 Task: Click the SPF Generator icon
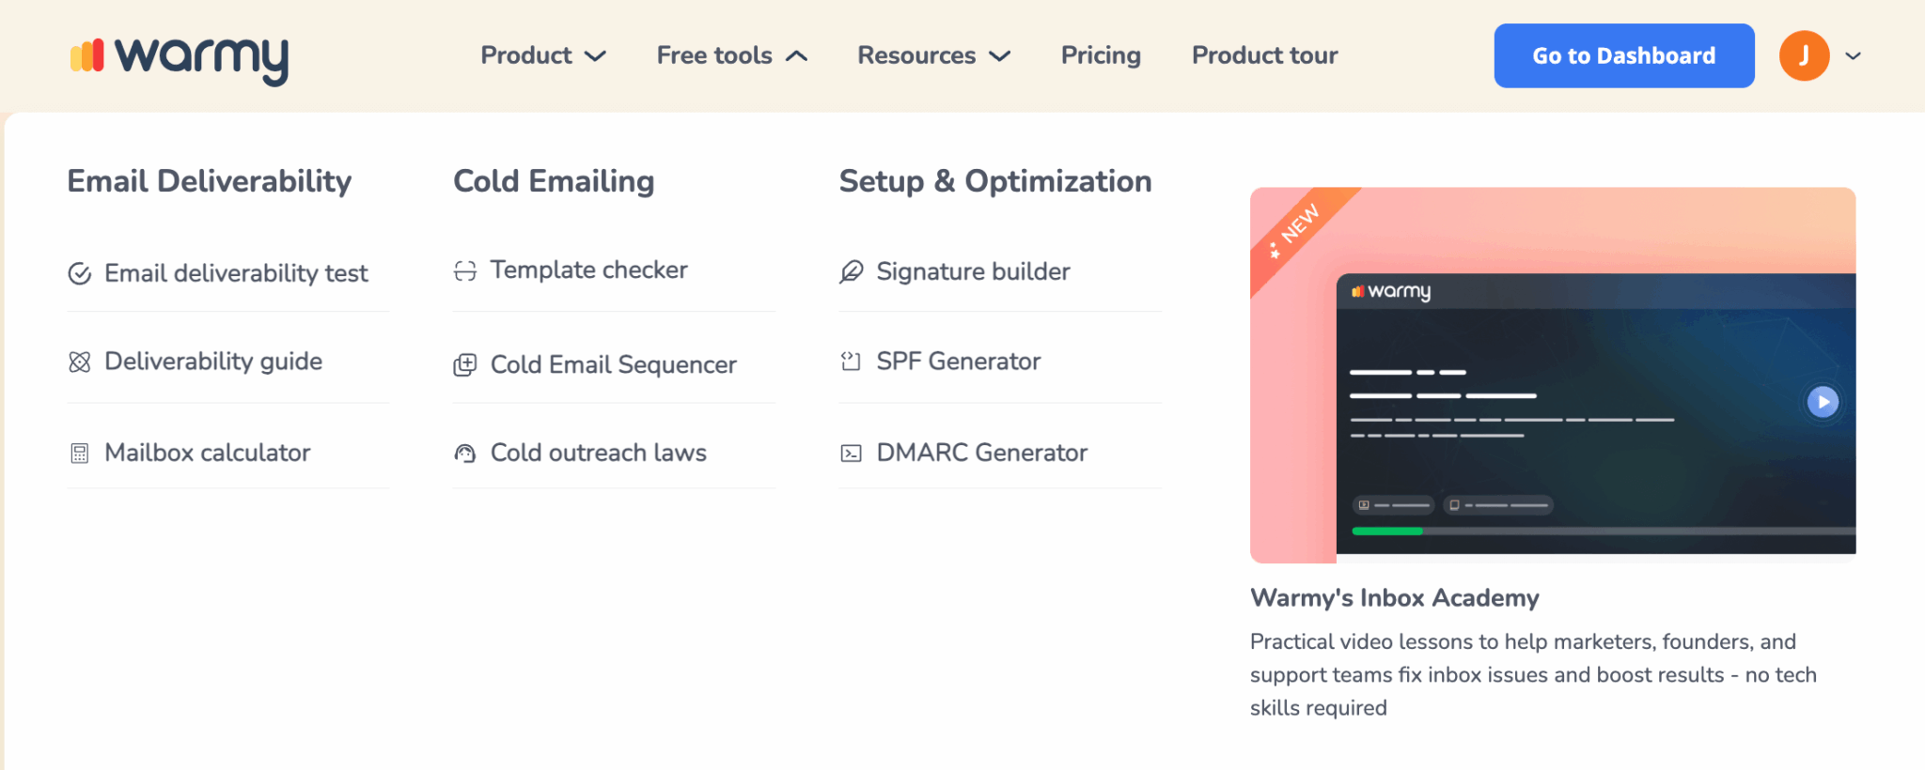click(x=851, y=361)
